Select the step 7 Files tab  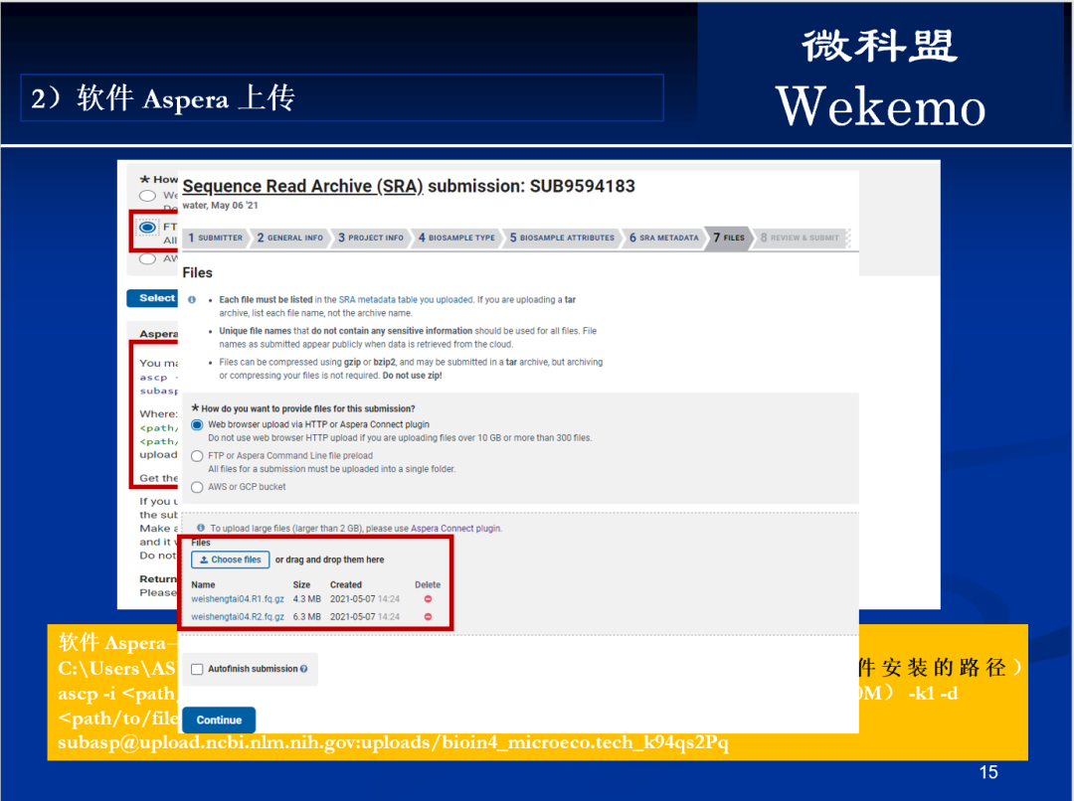click(x=729, y=238)
